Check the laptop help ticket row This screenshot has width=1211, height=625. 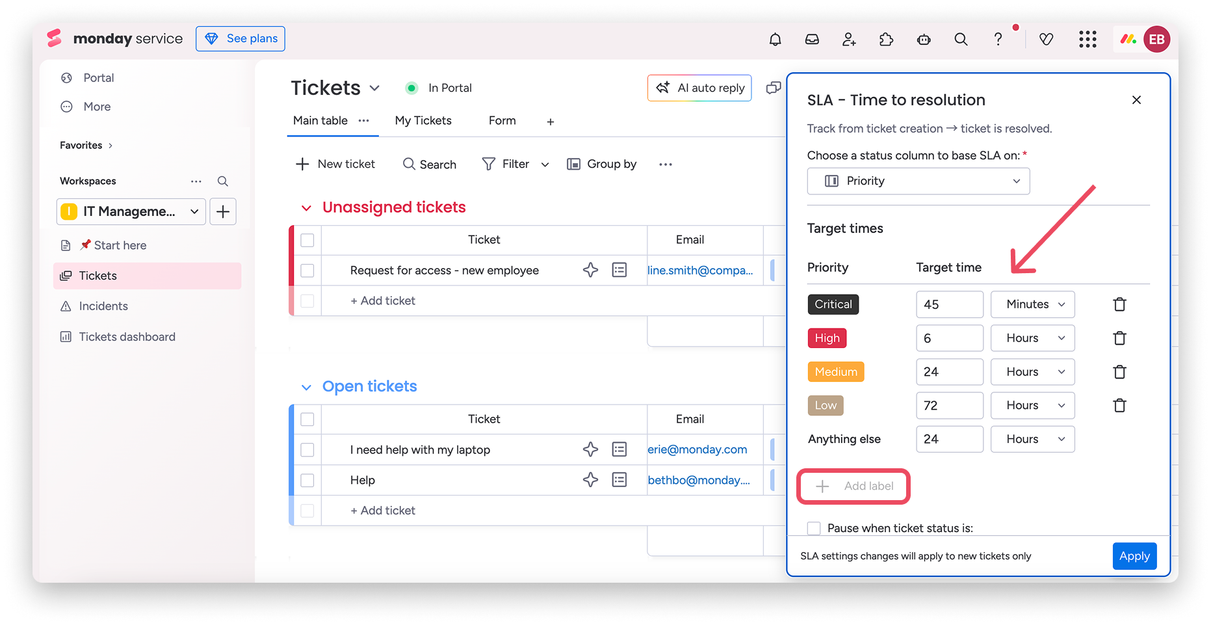(307, 450)
